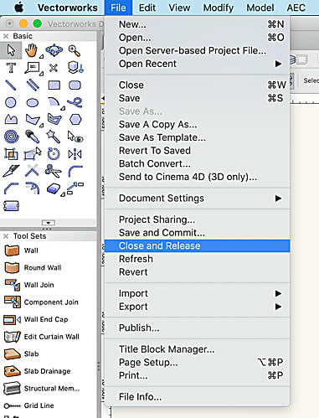The height and width of the screenshot is (418, 319).
Task: Choose Print... from File menu
Action: (198, 375)
